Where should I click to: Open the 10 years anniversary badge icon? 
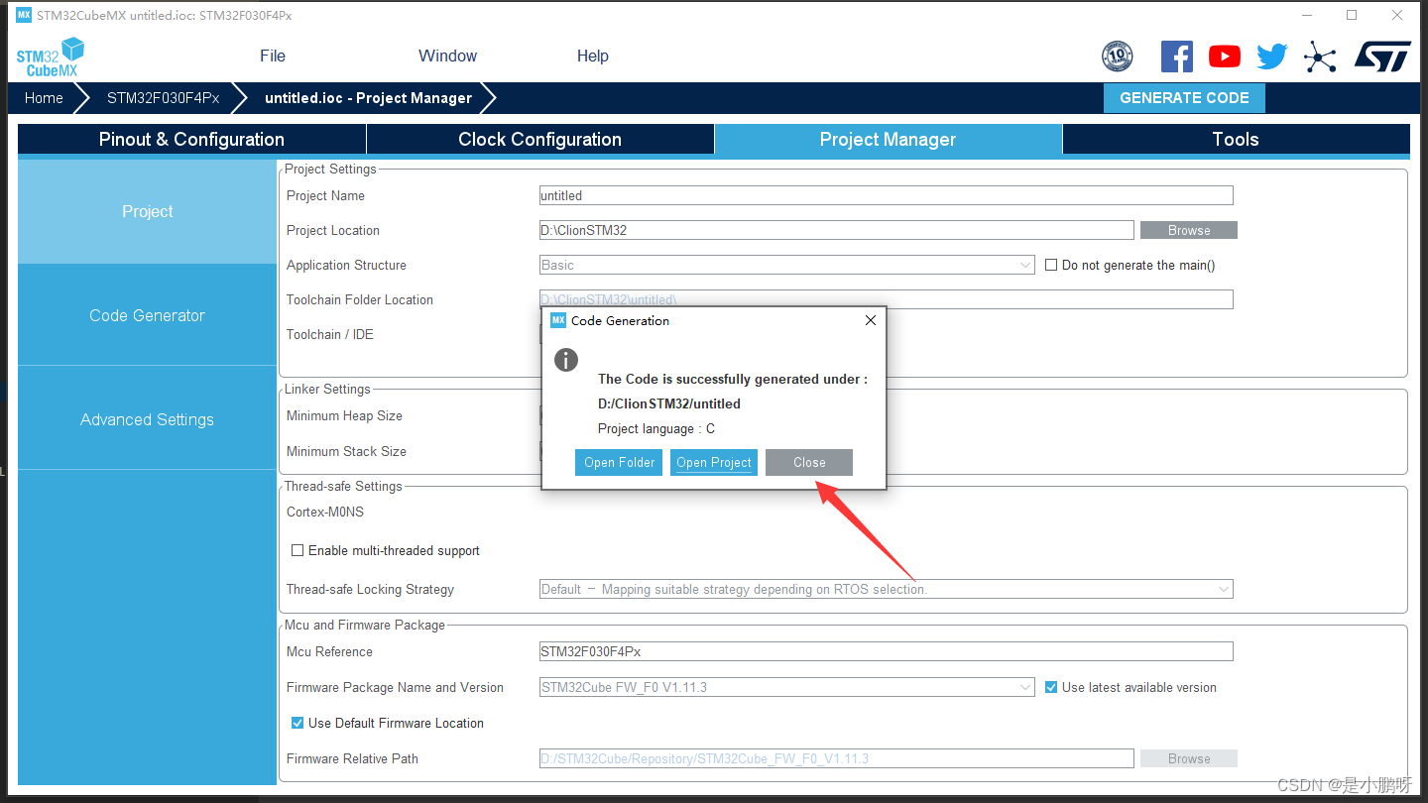tap(1118, 57)
